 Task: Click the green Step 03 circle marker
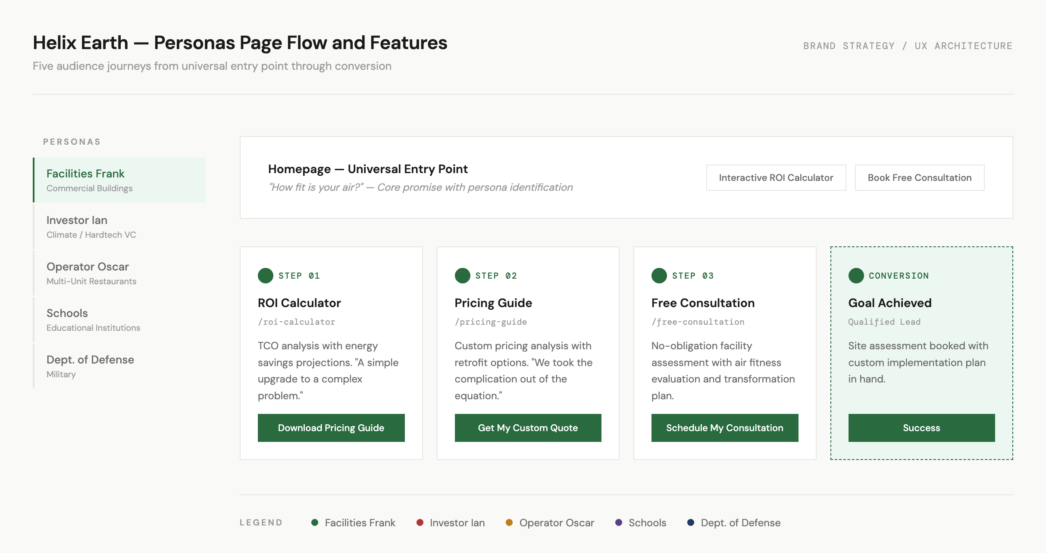tap(659, 276)
